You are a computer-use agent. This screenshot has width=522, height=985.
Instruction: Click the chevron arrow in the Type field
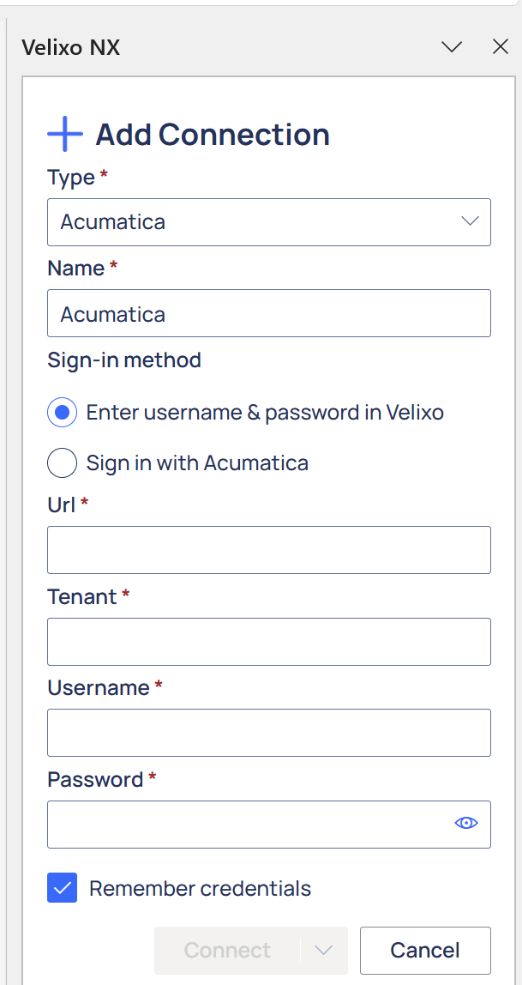click(470, 221)
